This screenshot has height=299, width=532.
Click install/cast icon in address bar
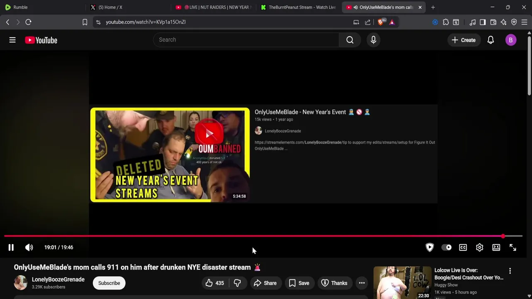(x=356, y=22)
